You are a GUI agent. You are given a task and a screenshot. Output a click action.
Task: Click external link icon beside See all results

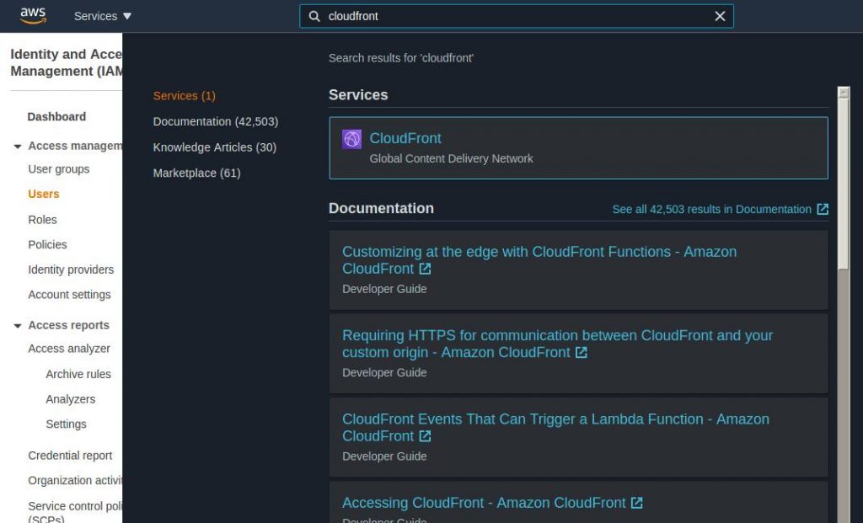pos(823,209)
